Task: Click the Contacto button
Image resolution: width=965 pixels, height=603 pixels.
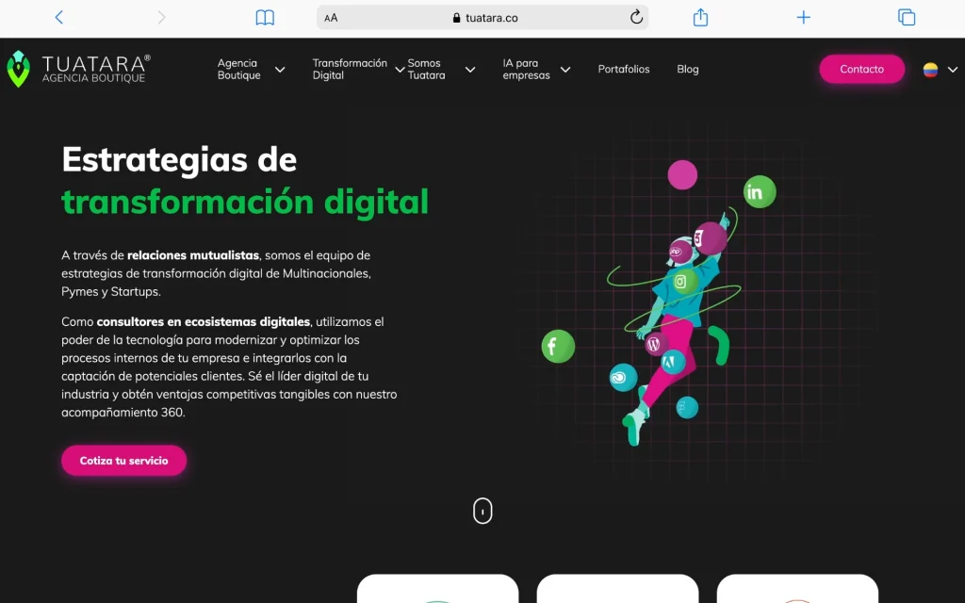Action: (861, 69)
